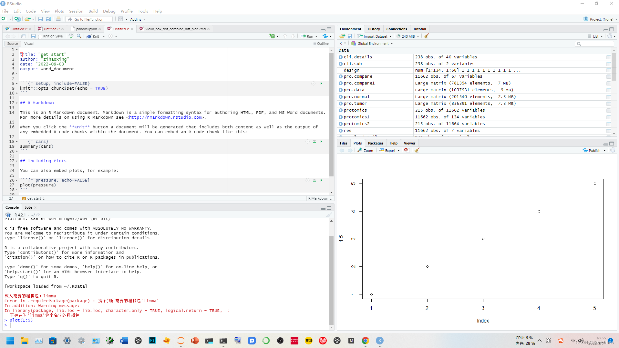Expand the cli.details data object
The width and height of the screenshot is (619, 348).
coord(341,57)
